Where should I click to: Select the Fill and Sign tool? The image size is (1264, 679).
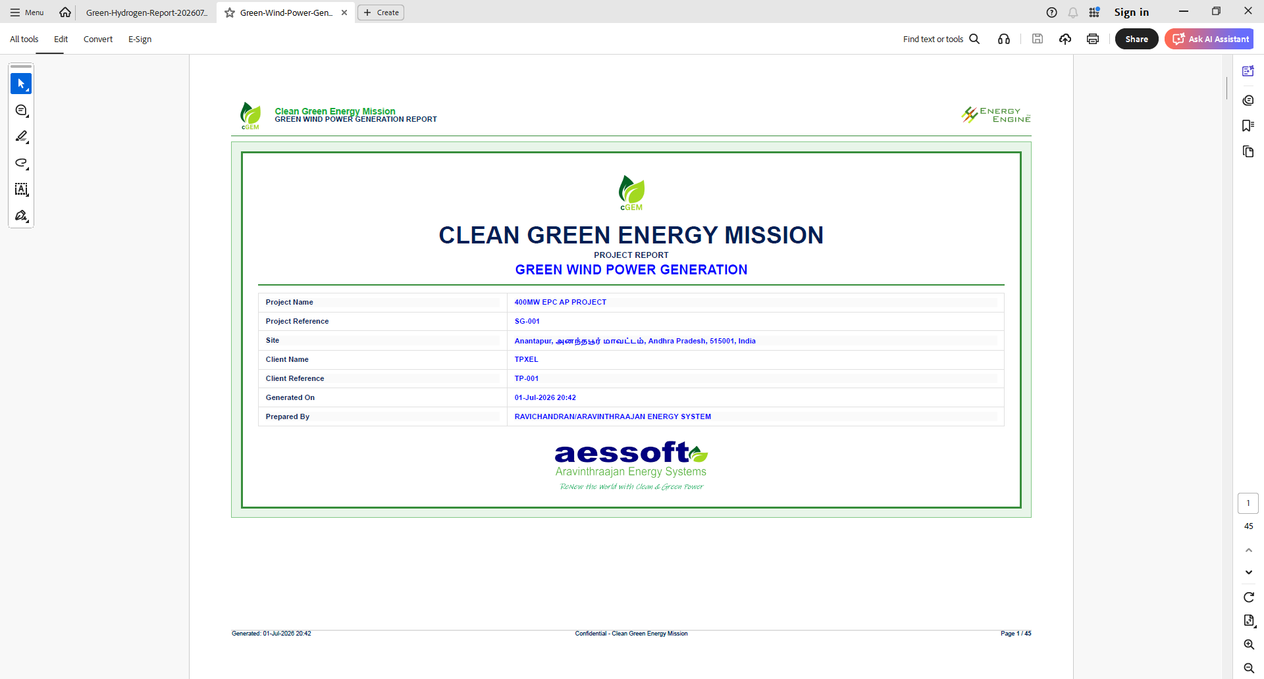(x=21, y=216)
